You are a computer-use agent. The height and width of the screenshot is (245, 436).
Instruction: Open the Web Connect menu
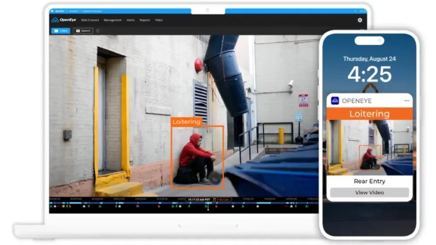point(90,20)
